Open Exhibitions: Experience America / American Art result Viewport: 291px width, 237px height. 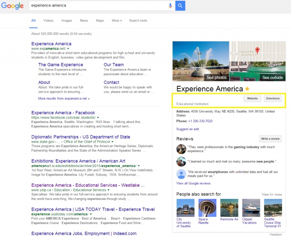(x=78, y=161)
